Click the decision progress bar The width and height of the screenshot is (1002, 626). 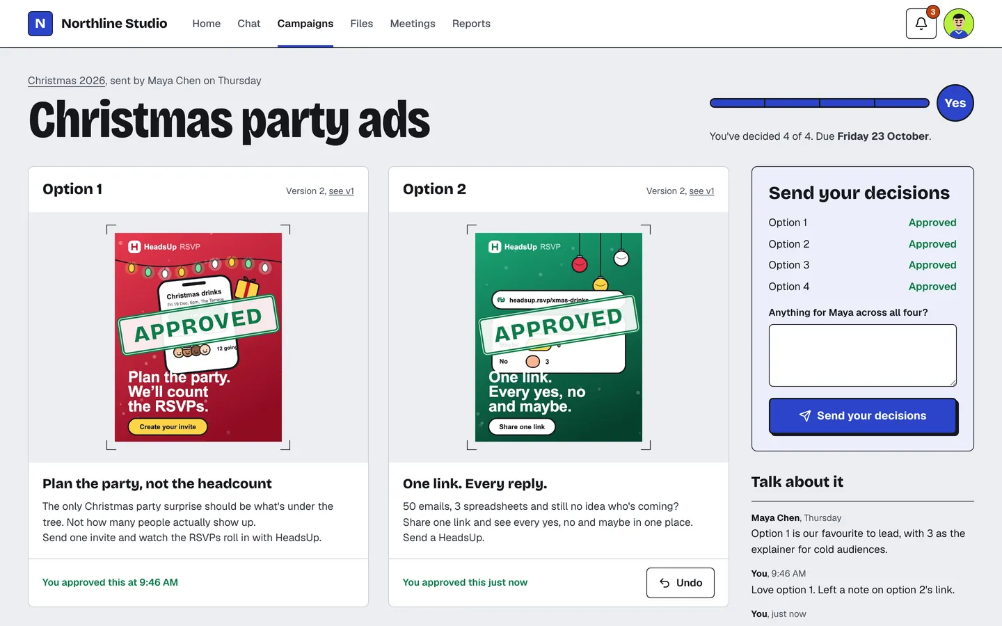pyautogui.click(x=819, y=103)
